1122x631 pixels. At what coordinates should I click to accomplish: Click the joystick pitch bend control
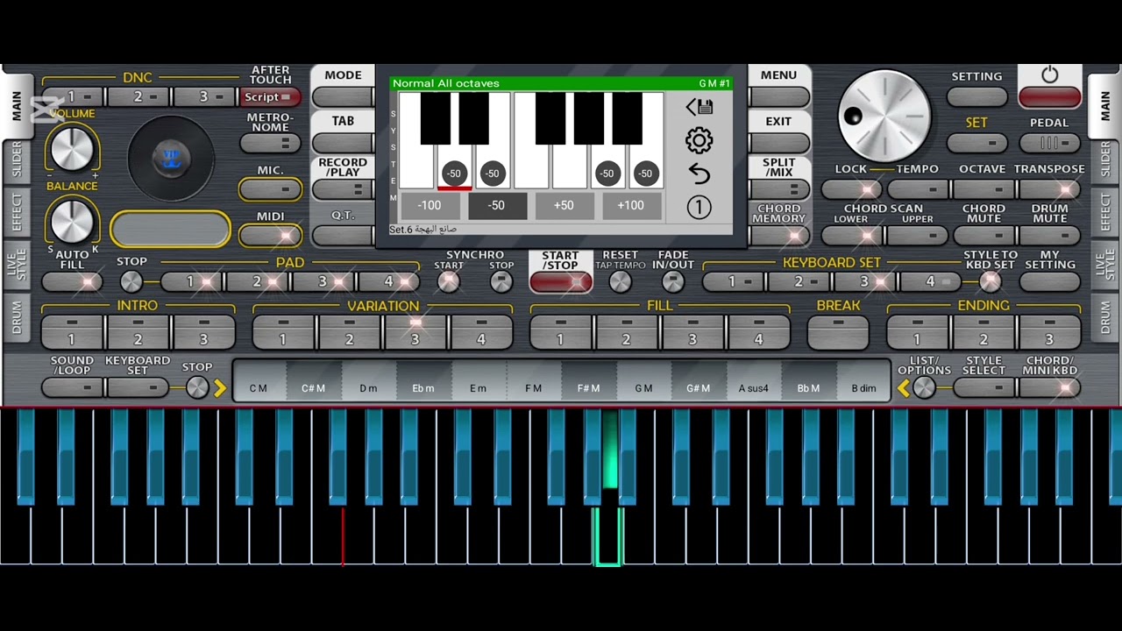[170, 159]
